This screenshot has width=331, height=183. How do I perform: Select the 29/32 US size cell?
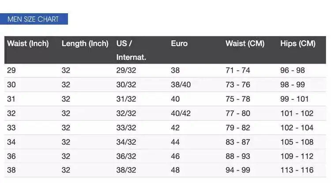[x=126, y=70]
